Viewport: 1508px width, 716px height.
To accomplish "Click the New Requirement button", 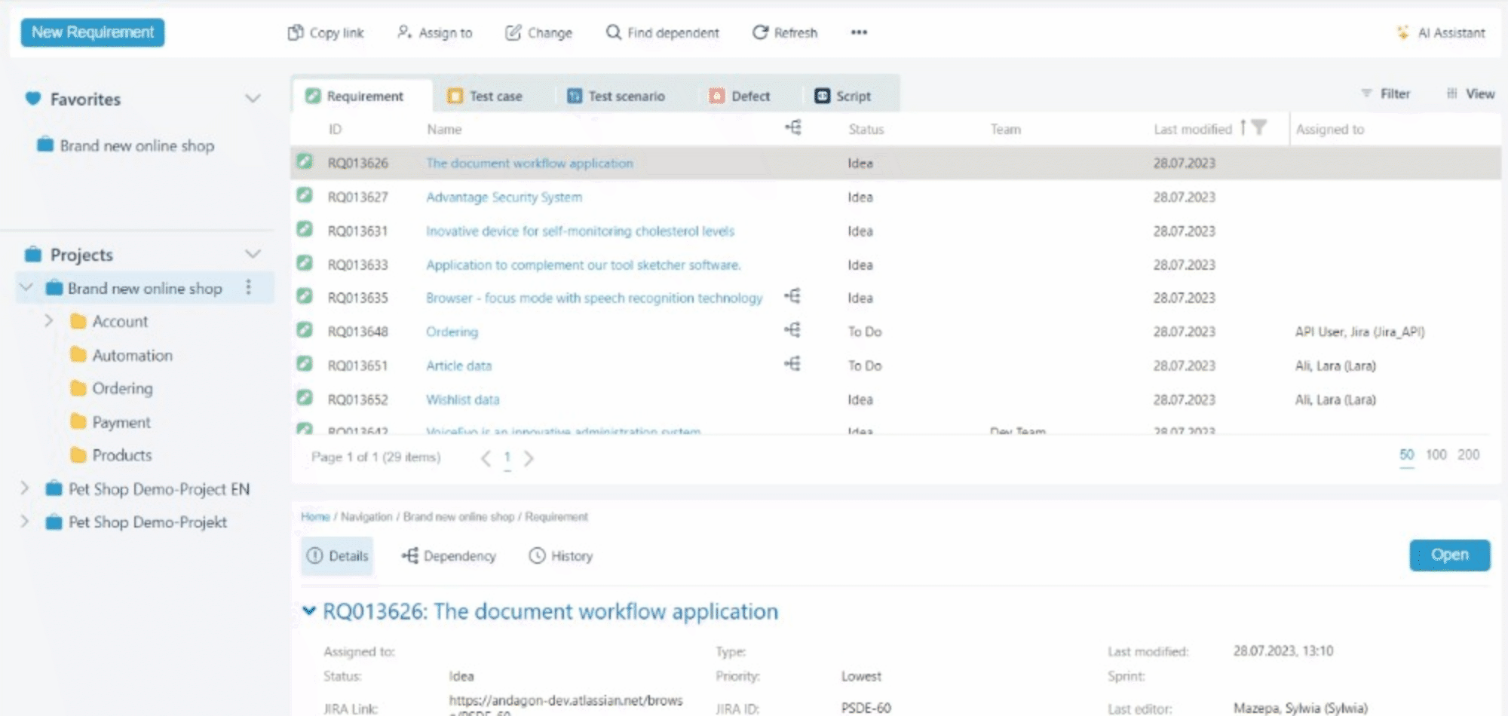I will [x=93, y=32].
